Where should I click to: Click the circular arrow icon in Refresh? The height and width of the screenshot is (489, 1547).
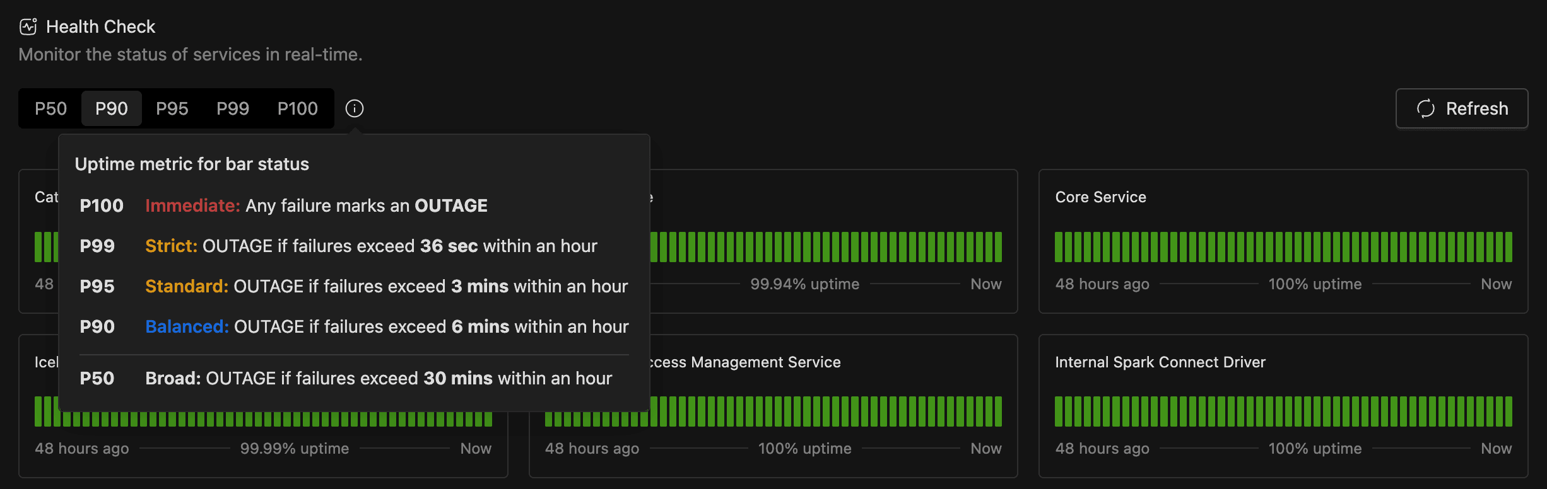pyautogui.click(x=1426, y=108)
